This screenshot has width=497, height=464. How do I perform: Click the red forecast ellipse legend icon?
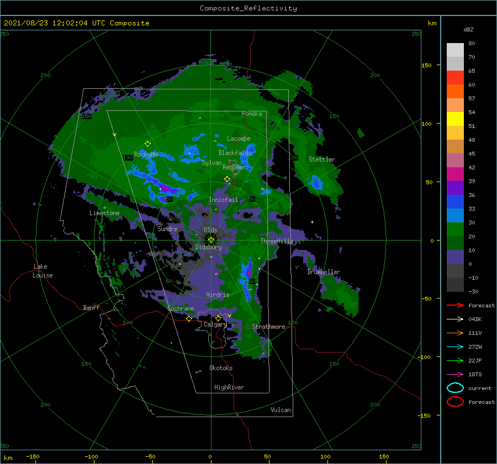[x=455, y=402]
